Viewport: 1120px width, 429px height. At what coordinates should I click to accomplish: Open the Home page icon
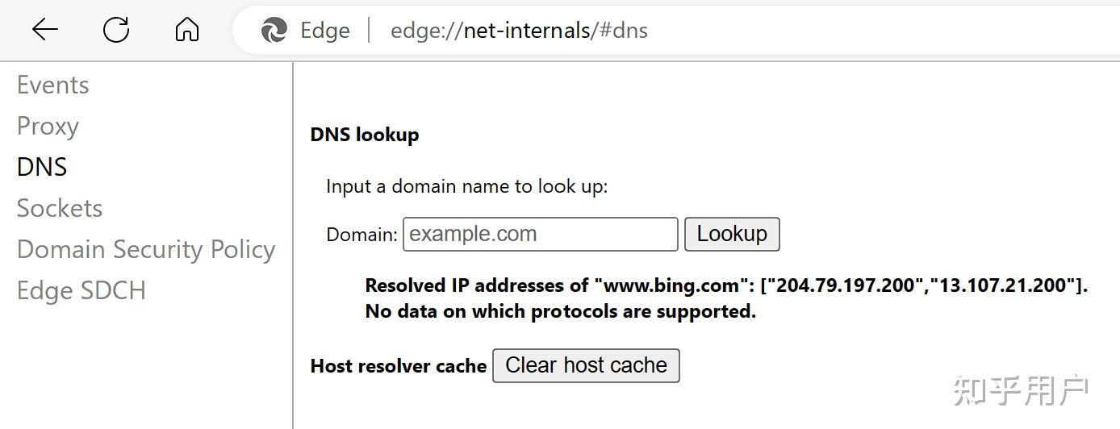tap(187, 31)
